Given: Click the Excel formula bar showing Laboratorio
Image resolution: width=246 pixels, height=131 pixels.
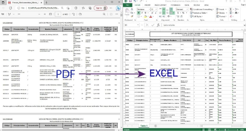Looking at the screenshot, I should 203,25.
